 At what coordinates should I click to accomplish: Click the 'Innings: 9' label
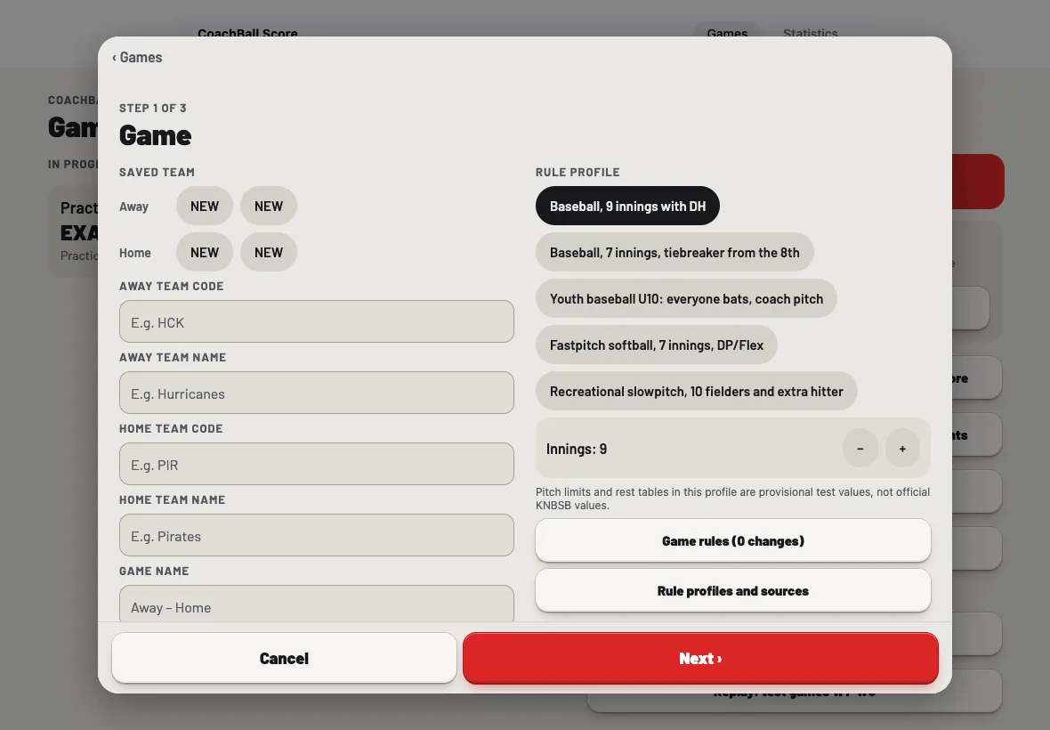click(577, 450)
